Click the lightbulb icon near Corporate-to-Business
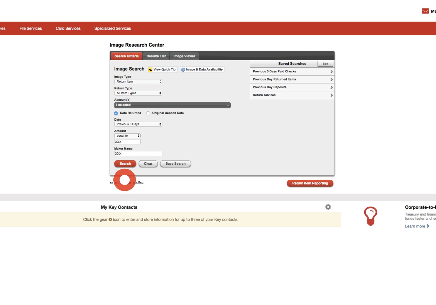Viewport: 436px width, 305px height. coord(370,215)
